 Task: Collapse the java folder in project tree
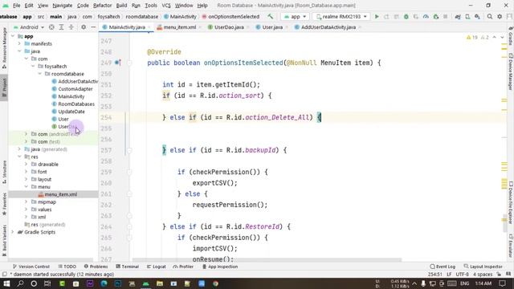19,51
